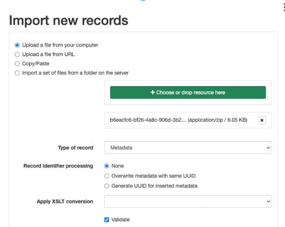Click the Apply XSLT conversion label
Viewport: 285px width, 227px height.
(x=65, y=201)
